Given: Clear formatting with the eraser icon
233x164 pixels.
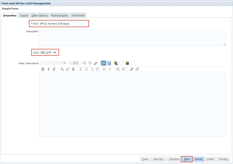Looking at the screenshot, I should coord(95,63).
